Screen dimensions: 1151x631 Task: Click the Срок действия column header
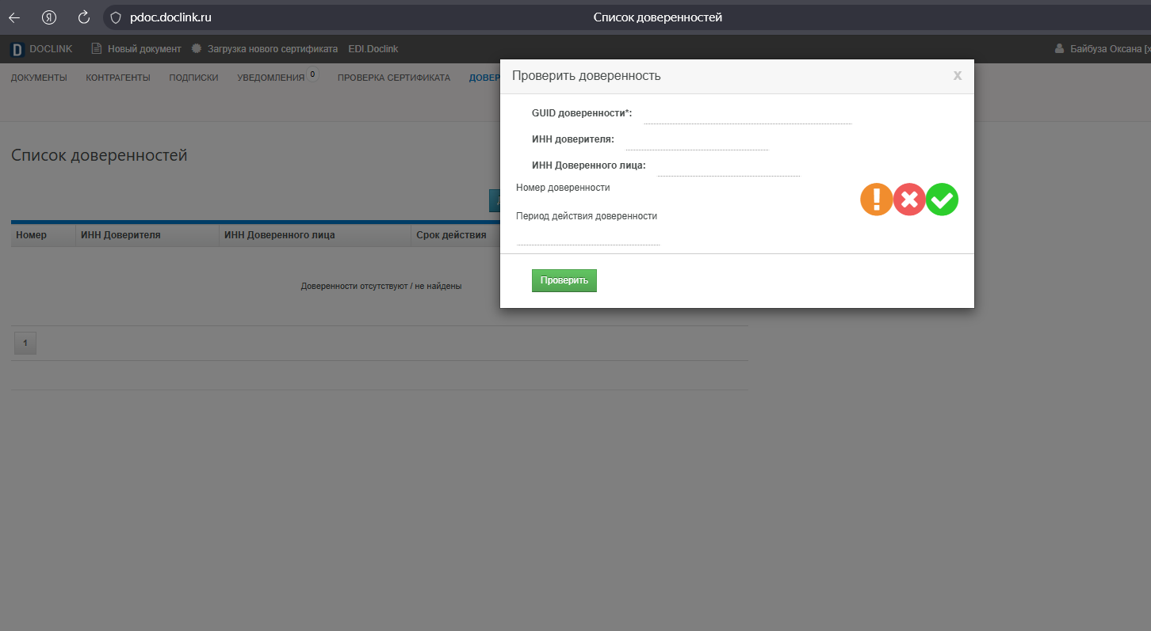coord(451,235)
